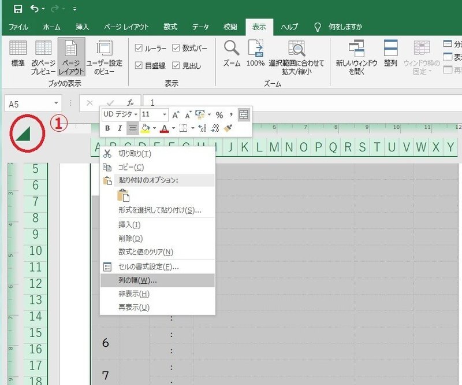
Task: Decrease decimal places in mini toolbar
Action: coord(215,128)
